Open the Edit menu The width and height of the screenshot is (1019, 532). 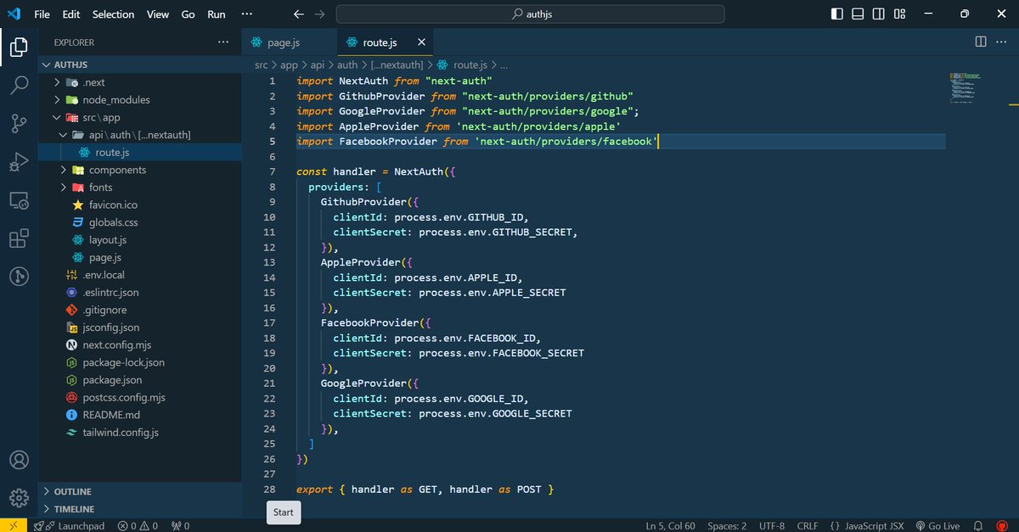click(x=71, y=14)
